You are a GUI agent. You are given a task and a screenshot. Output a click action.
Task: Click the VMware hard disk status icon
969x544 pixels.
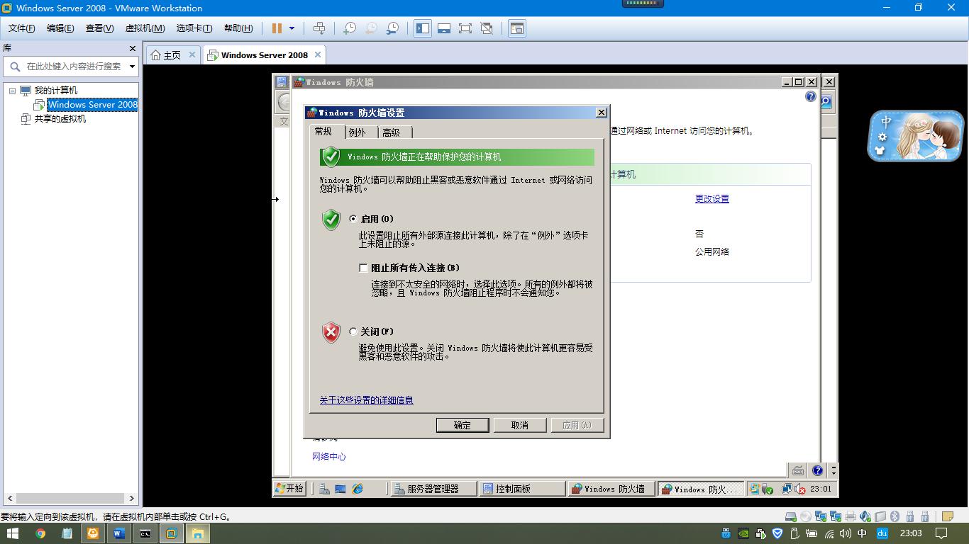790,516
